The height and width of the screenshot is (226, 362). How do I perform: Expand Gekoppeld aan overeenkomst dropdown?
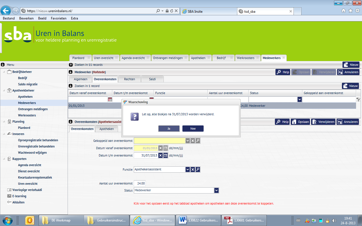[188, 141]
